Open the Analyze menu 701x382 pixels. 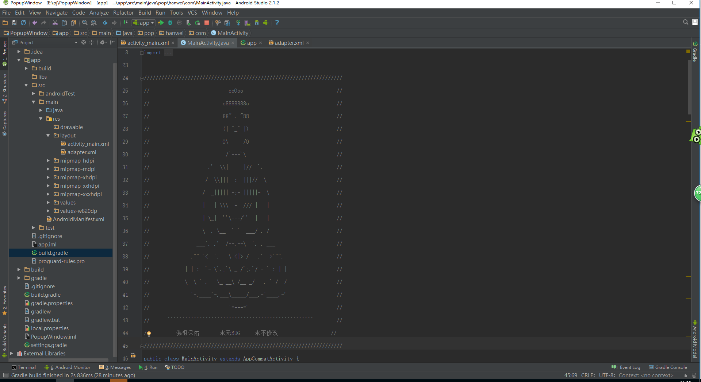[x=99, y=13]
